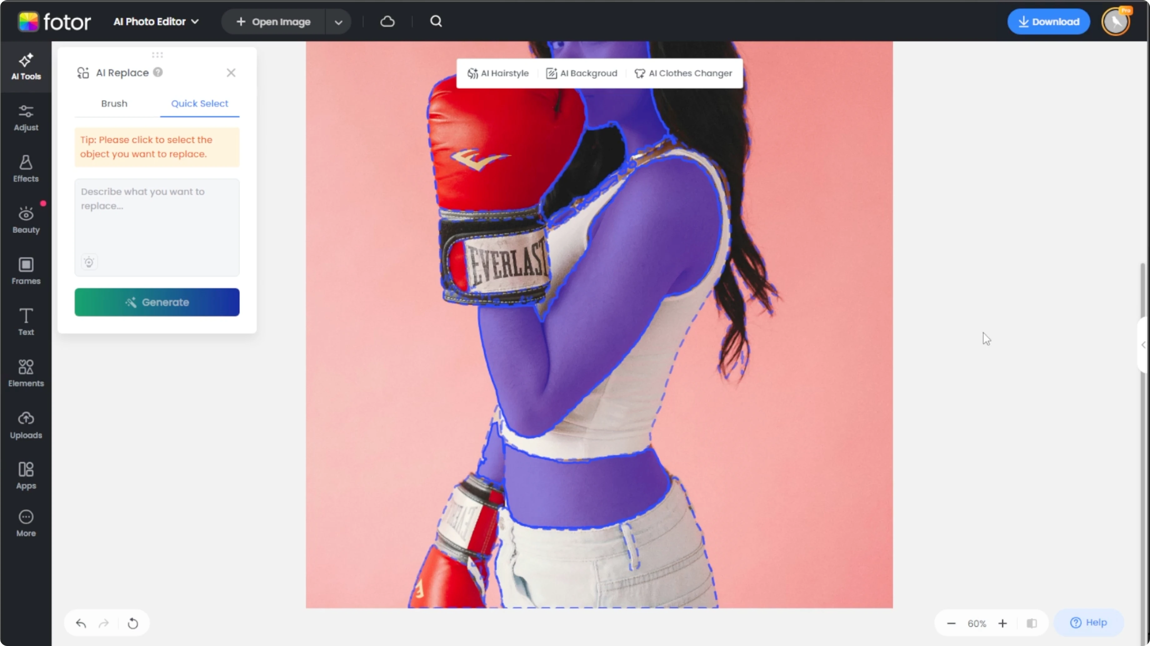Zoom in with the plus button
The width and height of the screenshot is (1150, 646).
click(x=1002, y=623)
